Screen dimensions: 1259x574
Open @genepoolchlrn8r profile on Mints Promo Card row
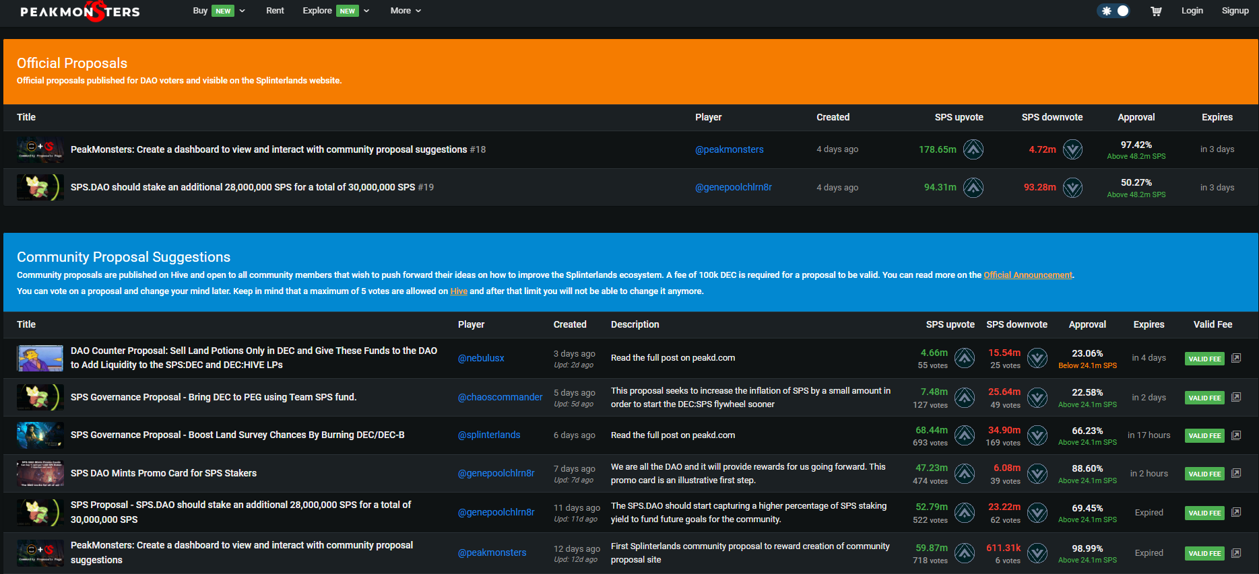[496, 473]
